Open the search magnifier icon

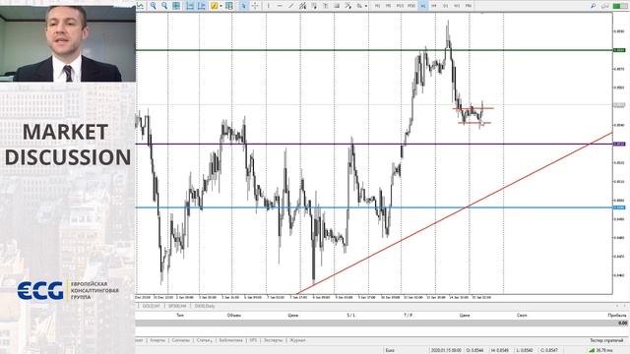click(594, 6)
